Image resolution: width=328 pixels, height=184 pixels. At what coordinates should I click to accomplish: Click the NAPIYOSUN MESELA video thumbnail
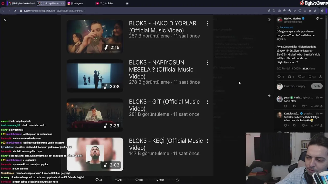(x=95, y=76)
